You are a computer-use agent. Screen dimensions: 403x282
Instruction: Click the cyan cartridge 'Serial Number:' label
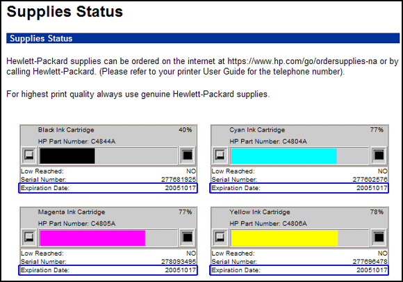(x=234, y=180)
